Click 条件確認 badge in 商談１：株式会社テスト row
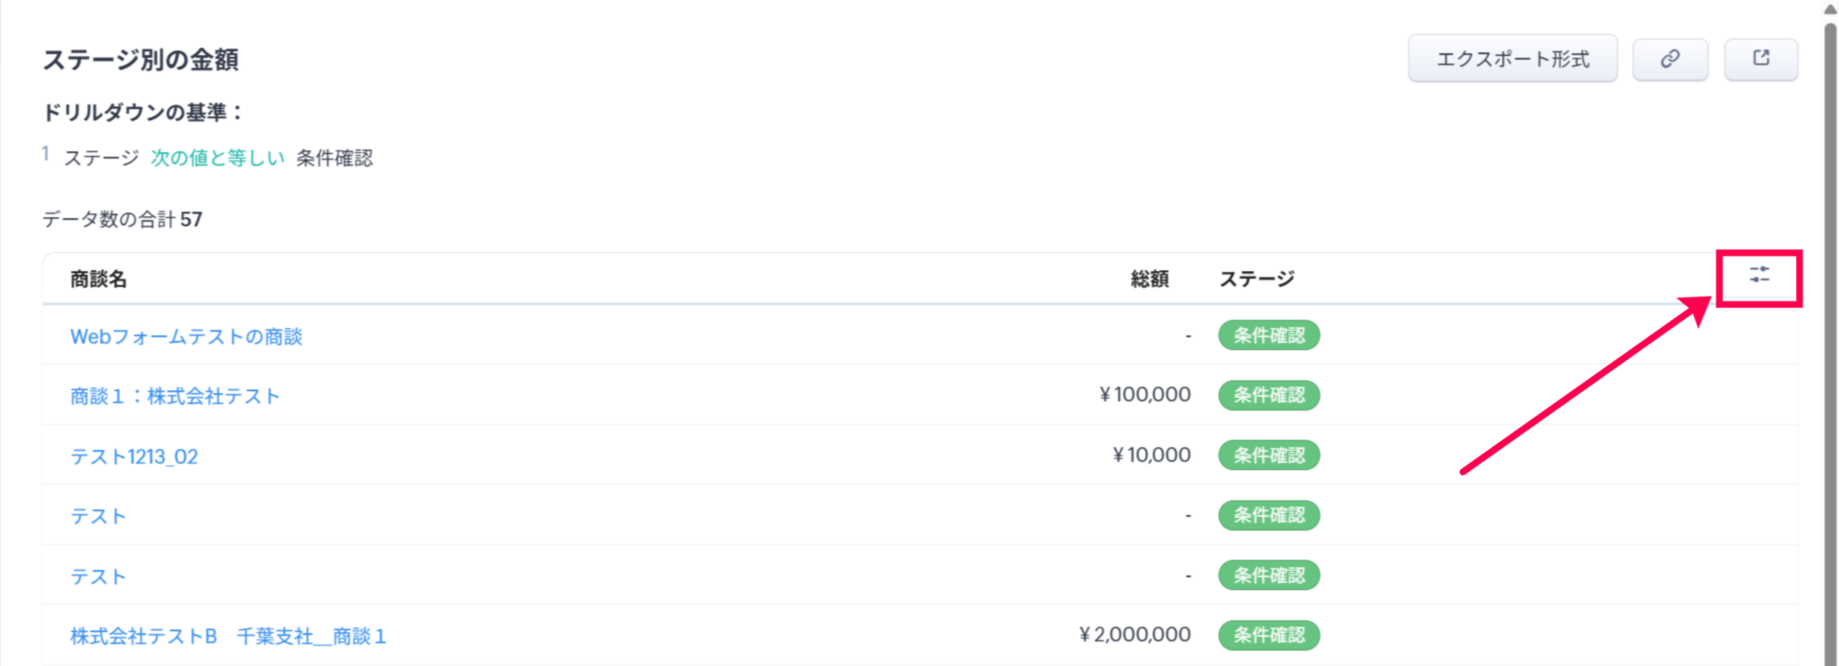 click(1268, 396)
